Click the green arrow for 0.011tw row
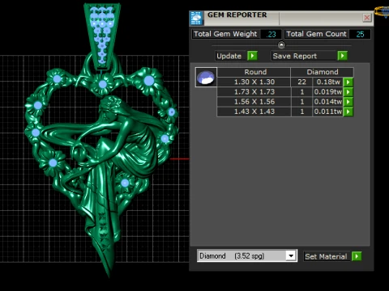The image size is (389, 291). [348, 112]
